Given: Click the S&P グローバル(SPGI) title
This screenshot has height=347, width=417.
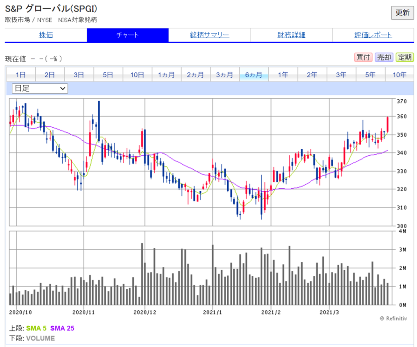Looking at the screenshot, I should 51,9.
